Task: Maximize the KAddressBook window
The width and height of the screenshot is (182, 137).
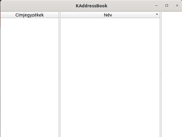Action: coord(167,6)
